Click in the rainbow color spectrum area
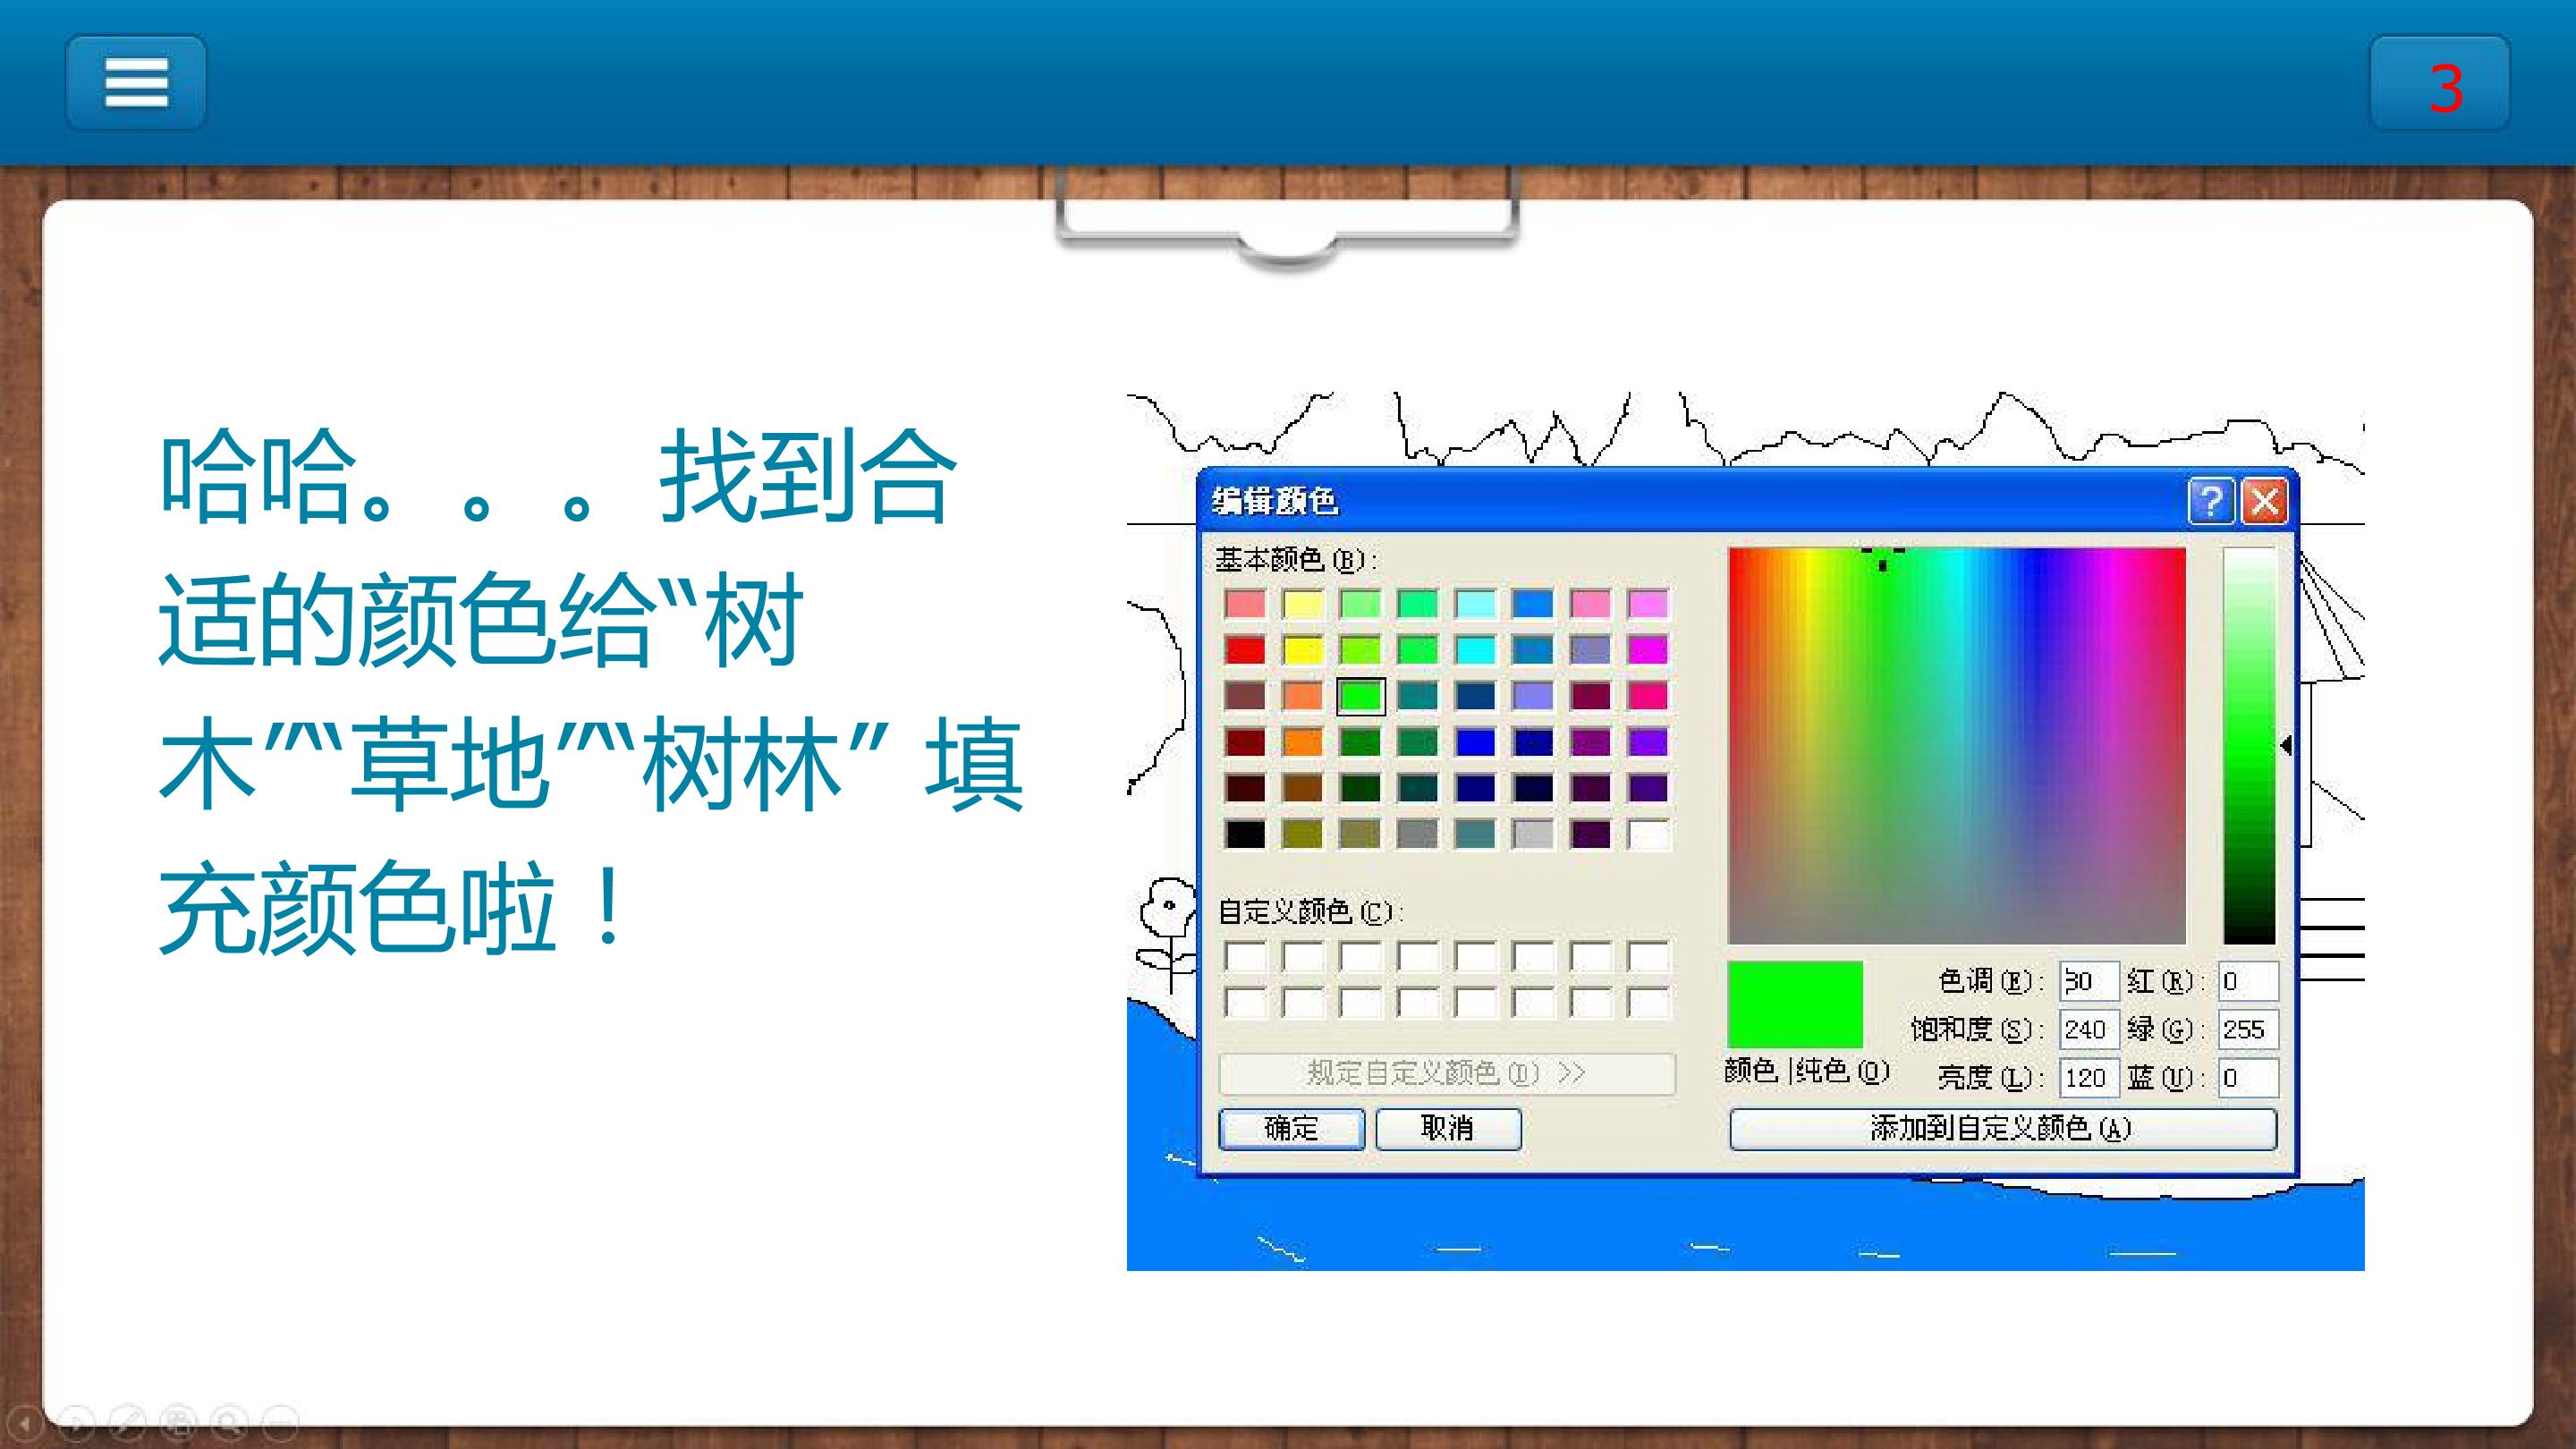The width and height of the screenshot is (2576, 1449). point(1956,745)
